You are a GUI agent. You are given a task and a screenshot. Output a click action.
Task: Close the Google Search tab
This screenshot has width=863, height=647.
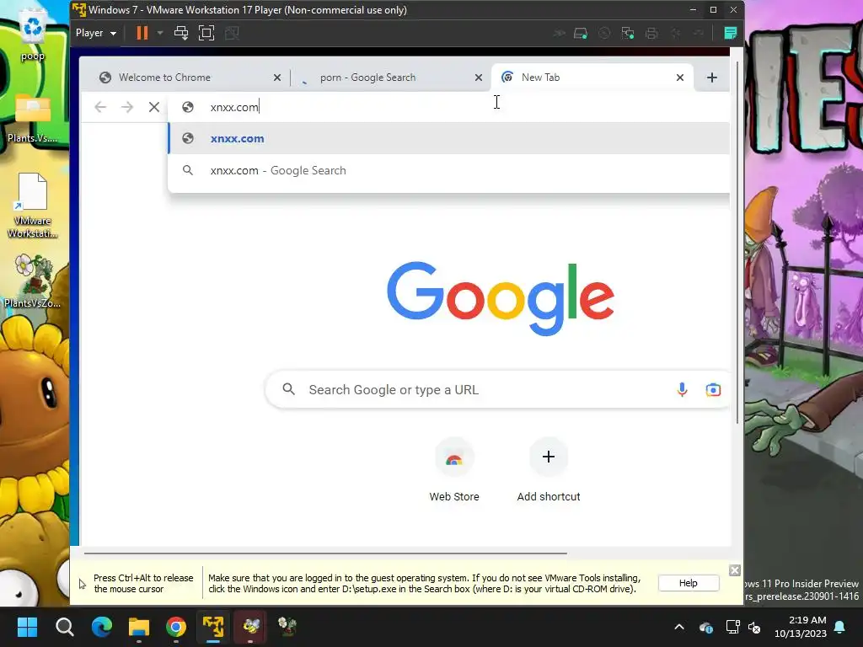click(479, 78)
